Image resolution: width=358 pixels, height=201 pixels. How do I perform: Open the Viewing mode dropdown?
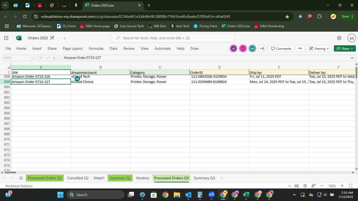[x=319, y=48]
